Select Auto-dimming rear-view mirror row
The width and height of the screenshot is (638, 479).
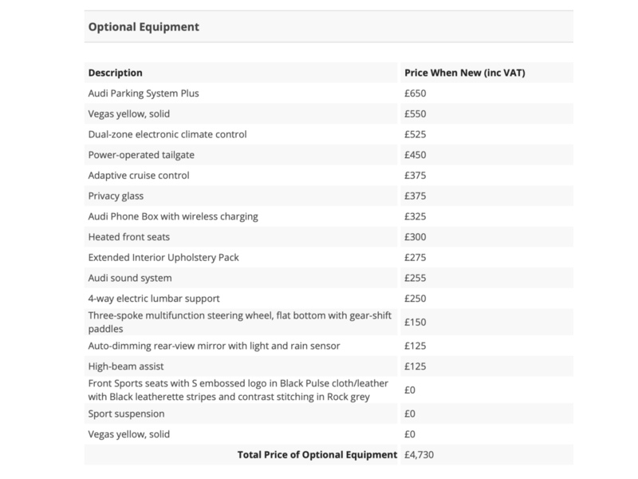214,346
